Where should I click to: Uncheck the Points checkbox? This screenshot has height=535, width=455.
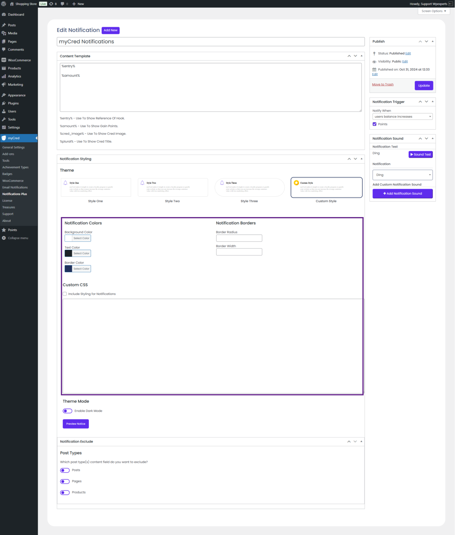click(x=374, y=124)
